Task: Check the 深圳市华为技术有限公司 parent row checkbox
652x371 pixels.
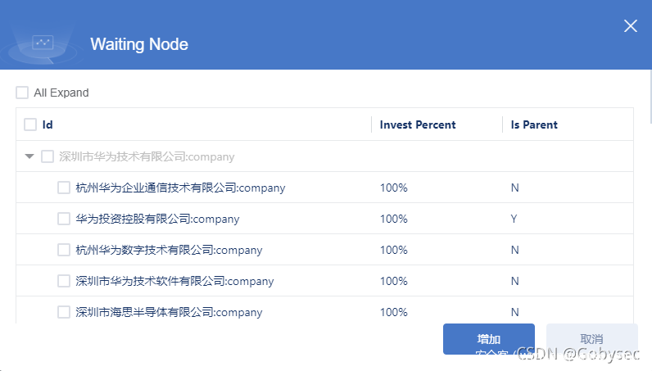Action: (x=48, y=156)
